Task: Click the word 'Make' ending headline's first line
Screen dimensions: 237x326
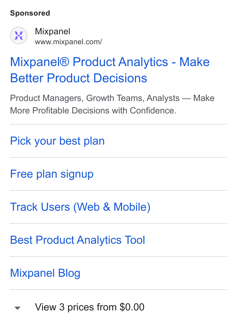Action: tap(195, 62)
